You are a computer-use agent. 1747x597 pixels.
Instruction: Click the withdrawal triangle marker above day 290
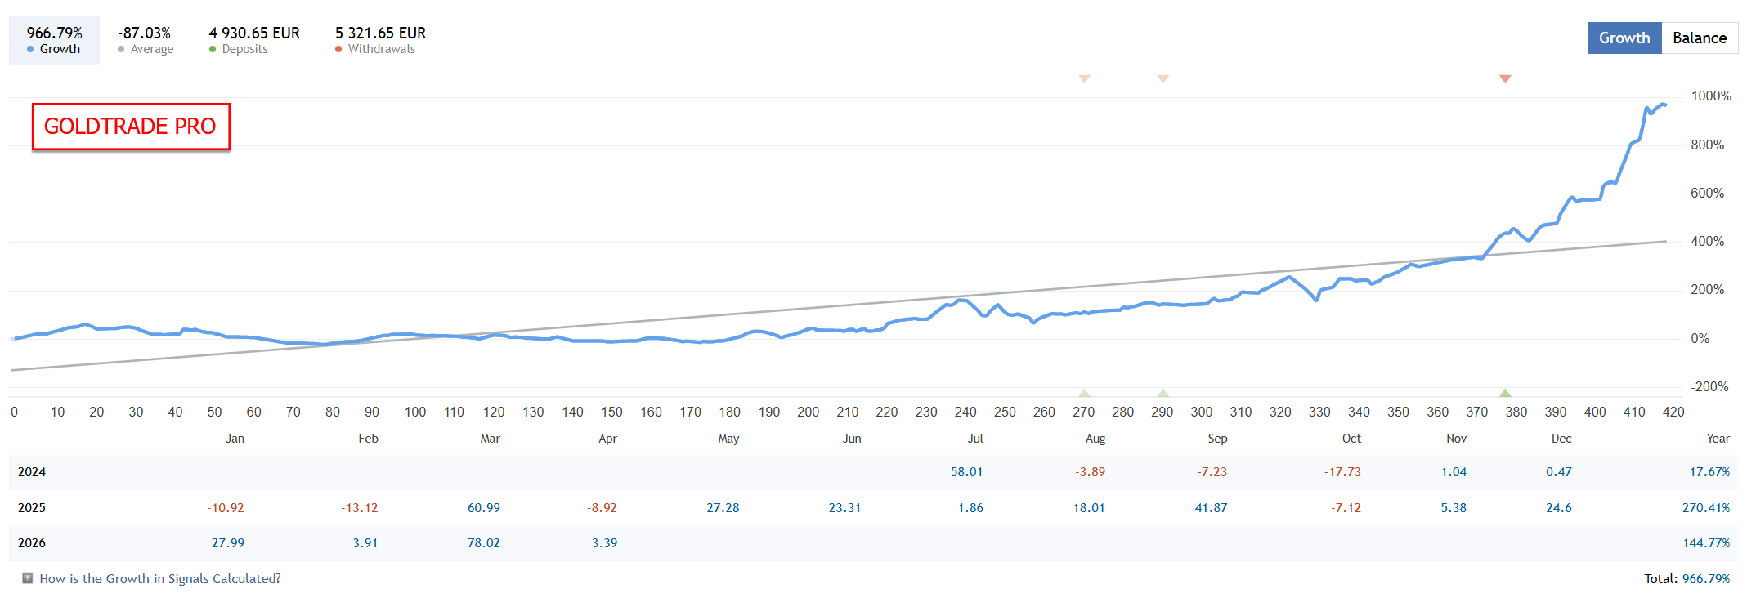point(1162,79)
